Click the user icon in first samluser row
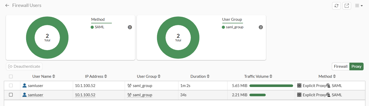Screen dimensions: 369x106 25,85
